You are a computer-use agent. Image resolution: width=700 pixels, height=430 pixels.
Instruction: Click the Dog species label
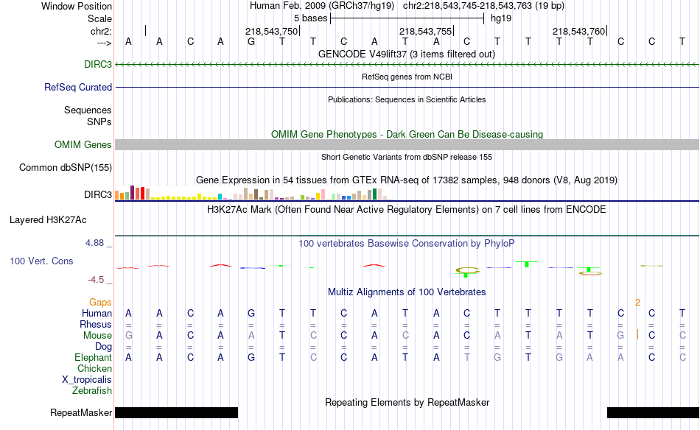pyautogui.click(x=103, y=347)
